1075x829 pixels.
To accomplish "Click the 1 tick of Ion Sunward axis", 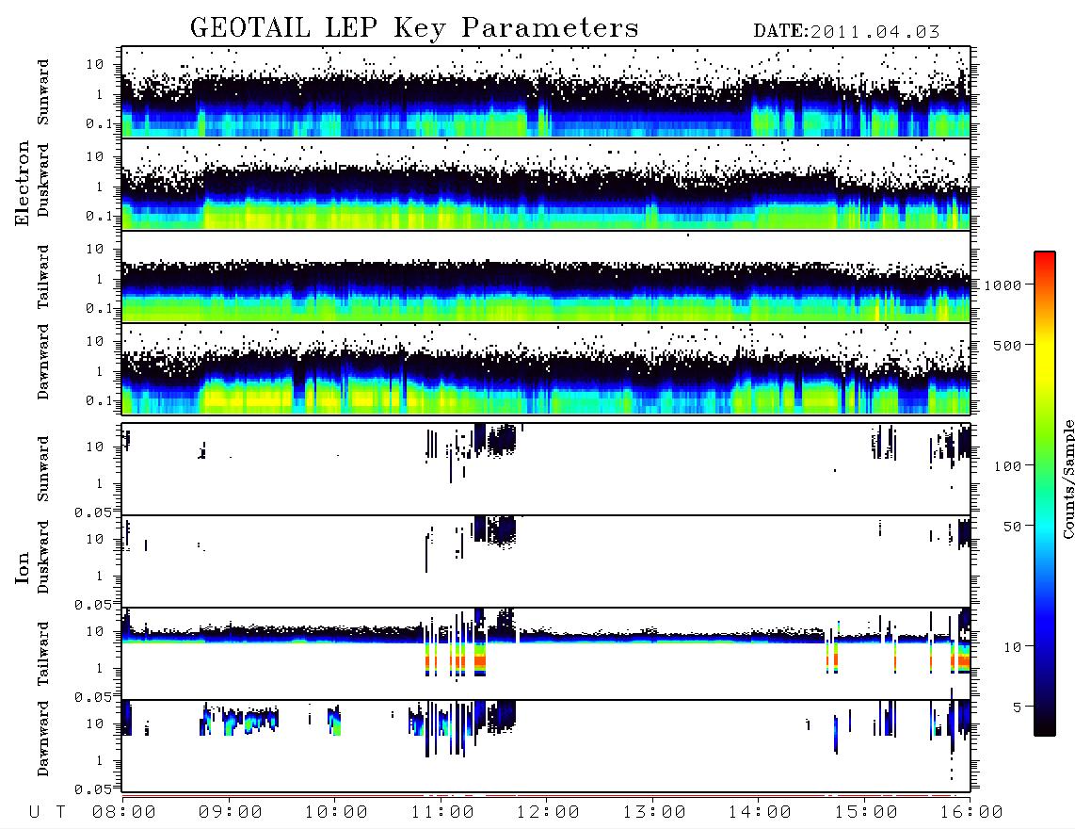I will (x=100, y=484).
